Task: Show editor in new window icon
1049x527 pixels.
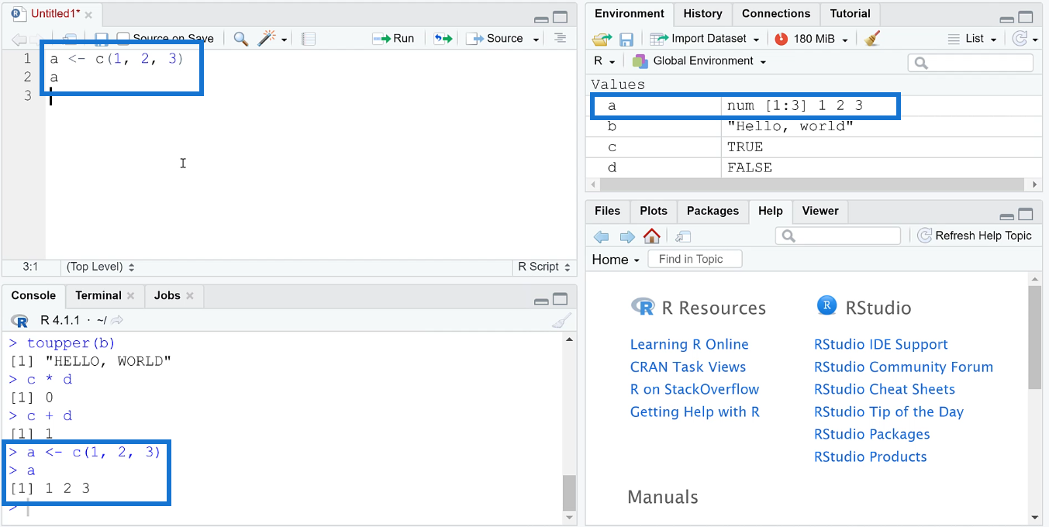Action: point(70,39)
